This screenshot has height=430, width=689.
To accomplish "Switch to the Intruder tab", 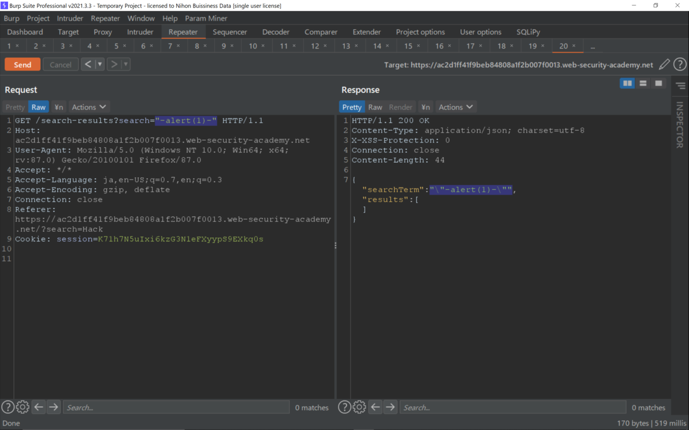I will coord(140,32).
